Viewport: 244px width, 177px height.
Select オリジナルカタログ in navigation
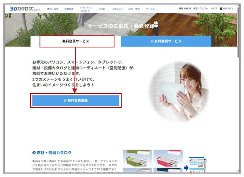point(85,9)
